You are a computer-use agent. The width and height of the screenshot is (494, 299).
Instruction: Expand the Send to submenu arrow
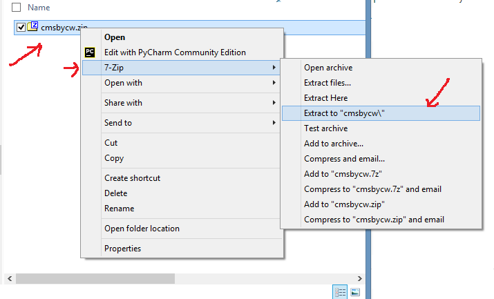[x=274, y=123]
